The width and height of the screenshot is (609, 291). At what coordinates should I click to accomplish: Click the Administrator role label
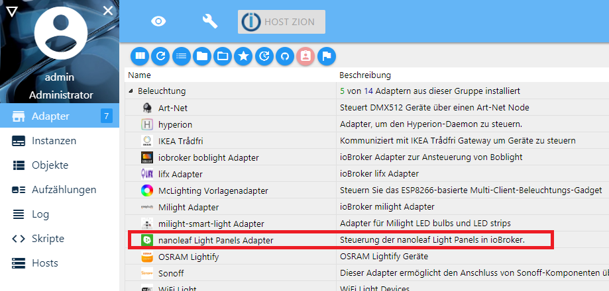(61, 95)
